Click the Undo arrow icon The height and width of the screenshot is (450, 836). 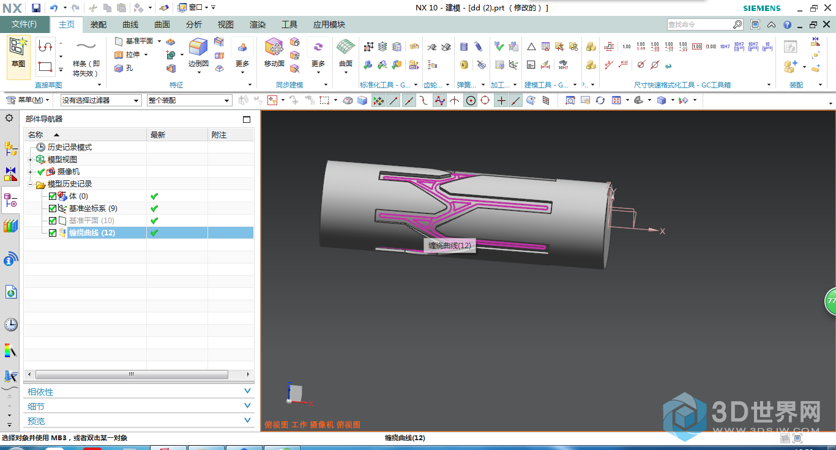(x=54, y=8)
